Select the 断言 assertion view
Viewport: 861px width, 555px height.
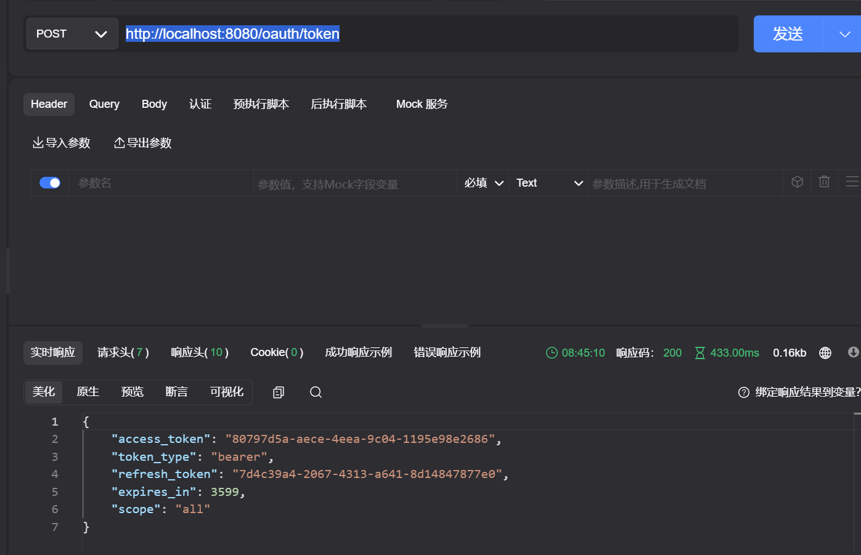177,392
